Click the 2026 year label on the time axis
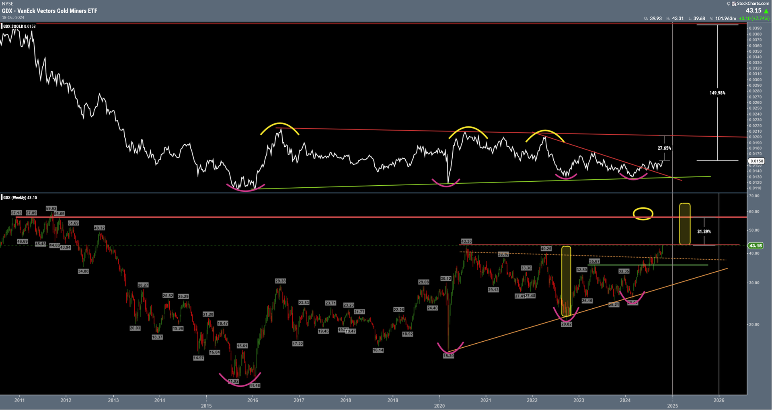This screenshot has height=410, width=772. 719,400
